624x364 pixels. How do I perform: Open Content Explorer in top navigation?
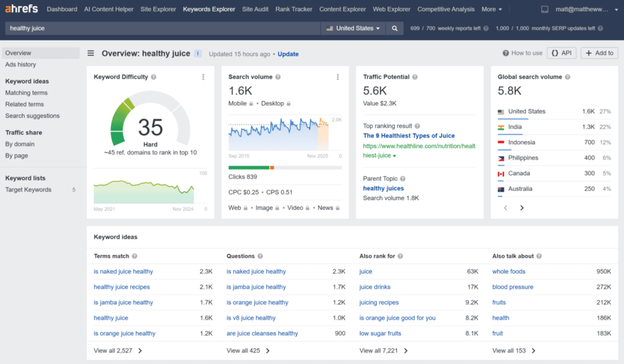pos(342,9)
